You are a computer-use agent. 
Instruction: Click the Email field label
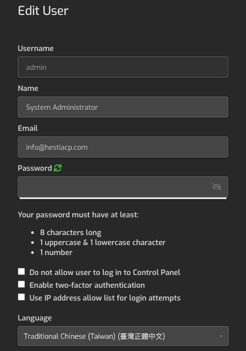click(x=28, y=128)
